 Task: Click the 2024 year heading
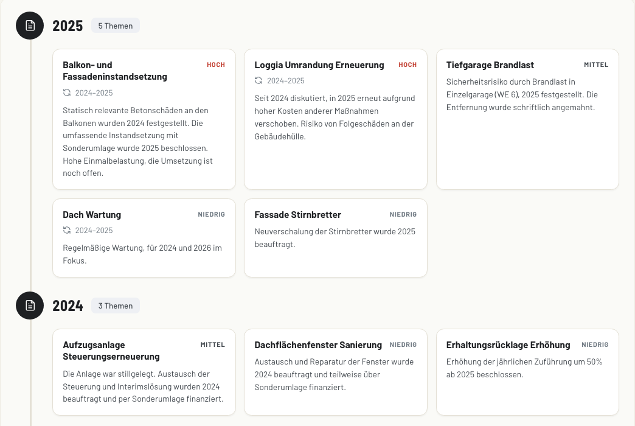click(x=68, y=306)
